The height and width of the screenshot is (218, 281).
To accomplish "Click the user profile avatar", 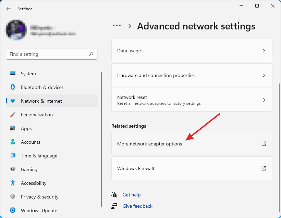I will [x=16, y=30].
